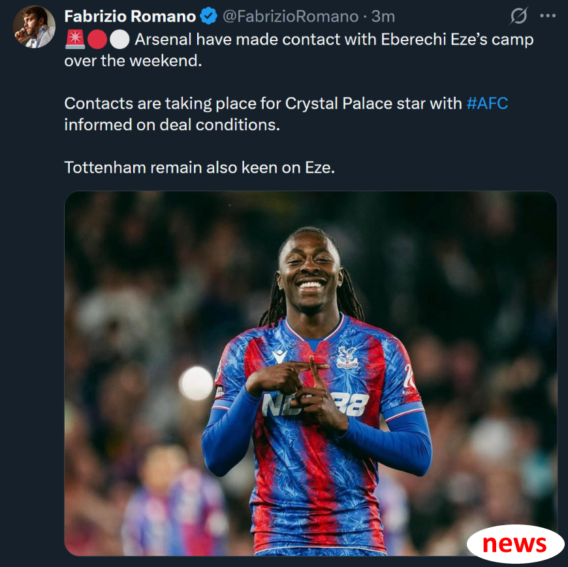The image size is (568, 567).
Task: Click the Crystal Palace crest on the jersey
Action: point(347,357)
